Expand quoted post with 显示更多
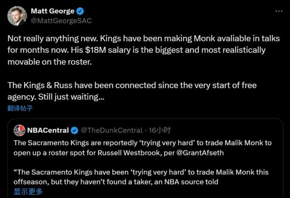 [28, 191]
